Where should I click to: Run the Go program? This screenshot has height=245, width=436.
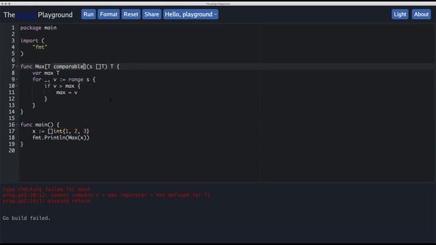tap(89, 14)
